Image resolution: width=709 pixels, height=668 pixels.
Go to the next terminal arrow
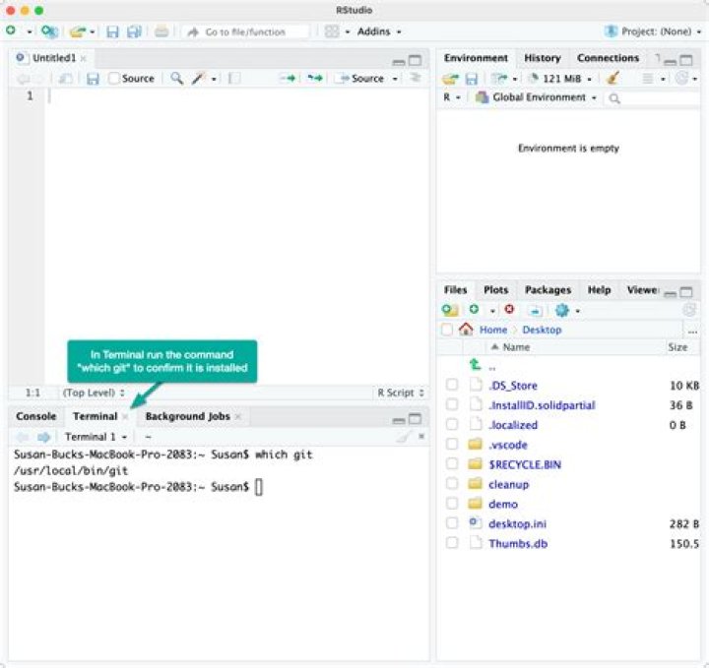click(x=44, y=437)
